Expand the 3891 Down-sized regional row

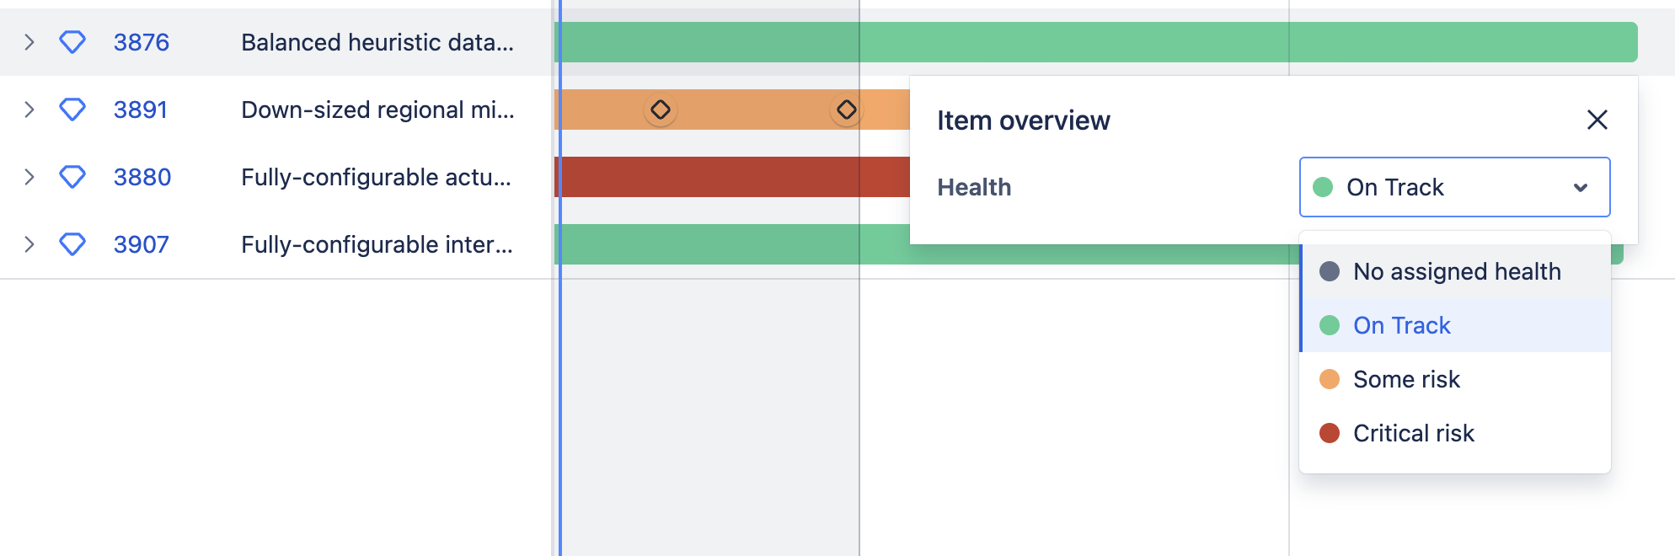[30, 110]
